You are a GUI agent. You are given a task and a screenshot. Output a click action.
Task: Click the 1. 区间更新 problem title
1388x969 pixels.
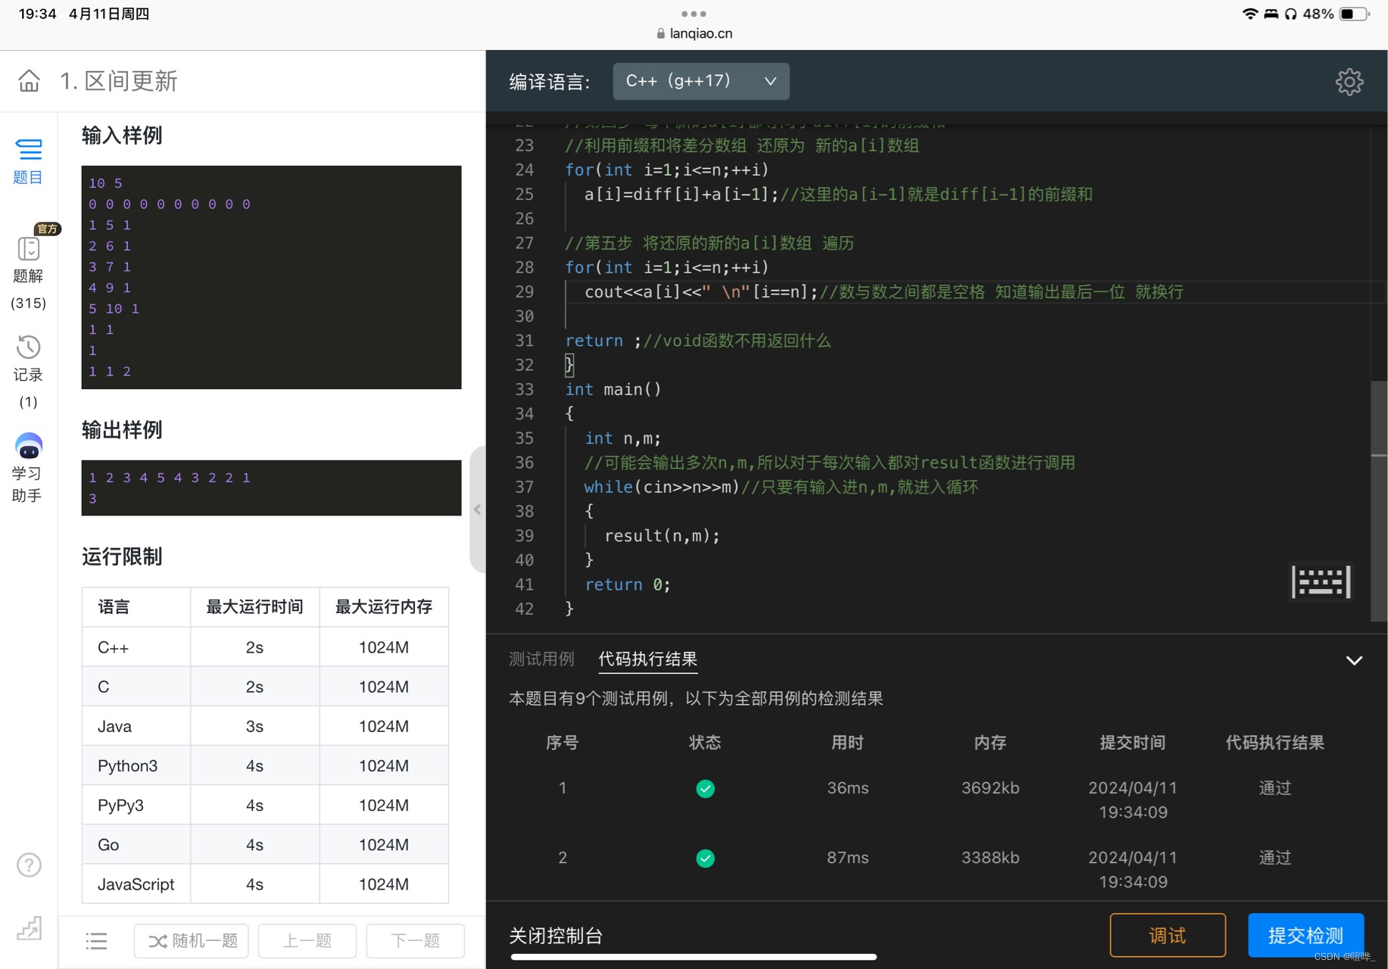(x=119, y=81)
